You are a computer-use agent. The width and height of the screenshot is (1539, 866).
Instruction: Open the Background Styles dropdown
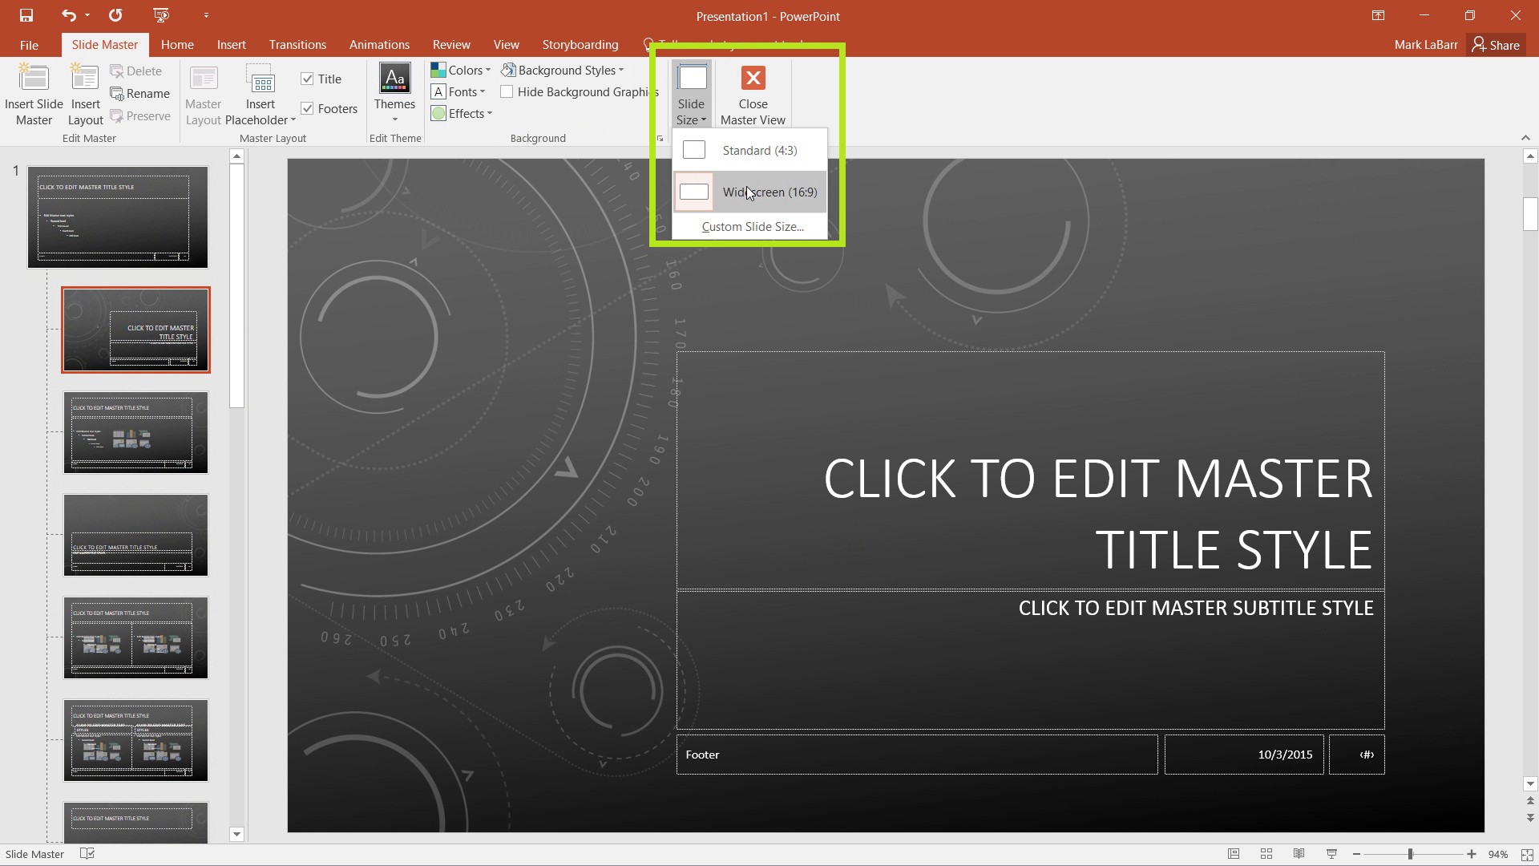click(x=563, y=70)
